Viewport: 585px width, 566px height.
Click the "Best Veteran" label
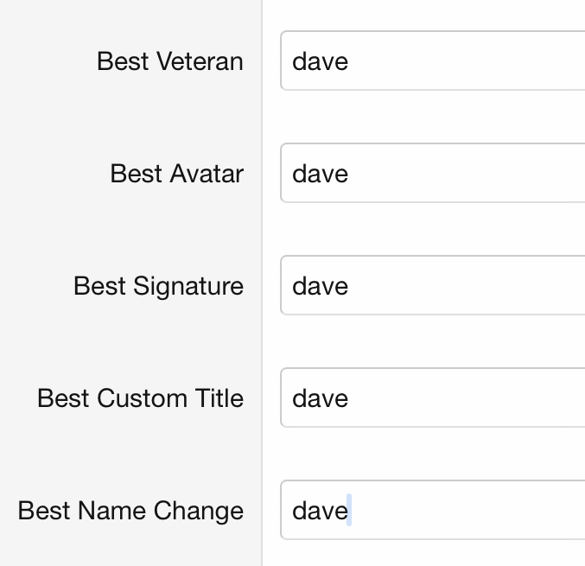[x=169, y=61]
